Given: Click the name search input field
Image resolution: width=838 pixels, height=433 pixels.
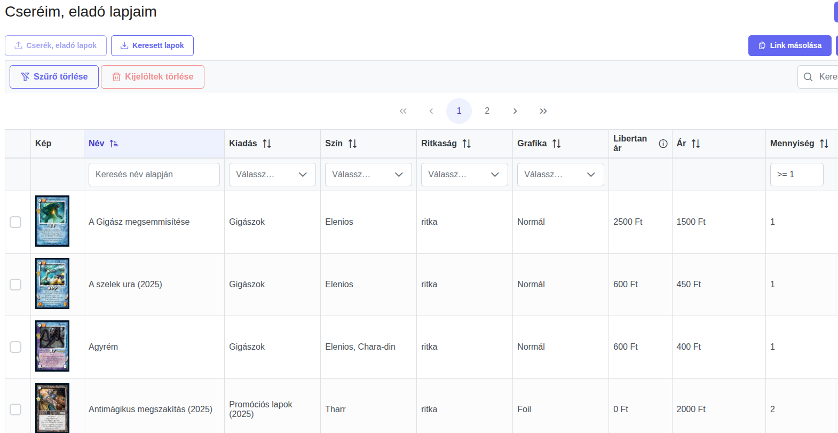Looking at the screenshot, I should [154, 175].
